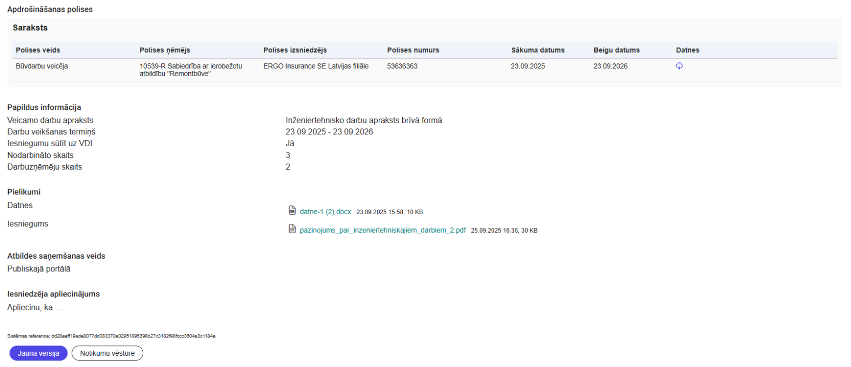
Task: Open pazinojums_par_inzeniertehniskajiem_darbiem_2.pdf link
Action: coord(382,230)
